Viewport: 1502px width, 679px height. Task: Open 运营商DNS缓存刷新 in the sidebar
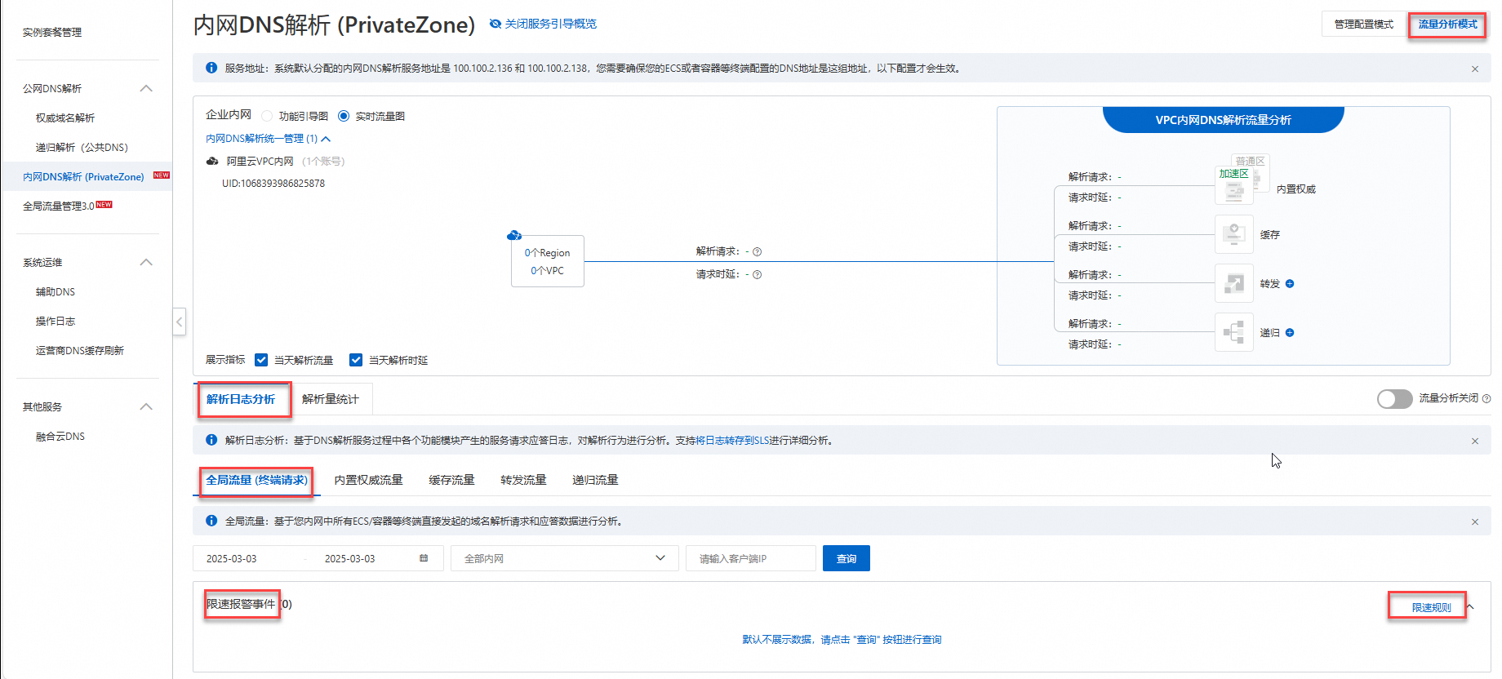[80, 351]
